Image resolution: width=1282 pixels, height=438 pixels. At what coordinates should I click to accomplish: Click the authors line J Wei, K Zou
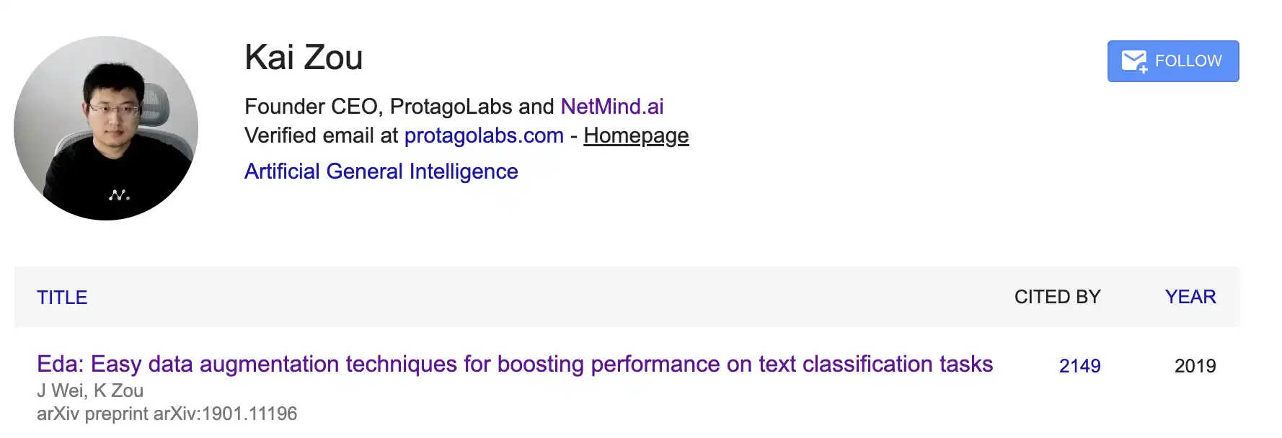tap(90, 390)
